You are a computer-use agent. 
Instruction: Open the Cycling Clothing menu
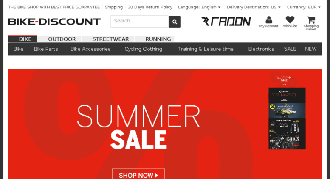click(143, 49)
